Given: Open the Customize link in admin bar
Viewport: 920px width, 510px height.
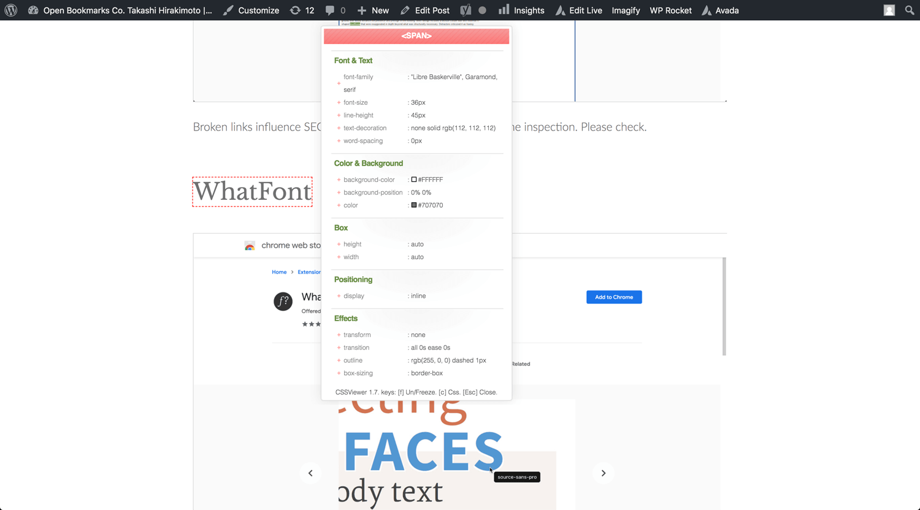Looking at the screenshot, I should click(x=251, y=10).
